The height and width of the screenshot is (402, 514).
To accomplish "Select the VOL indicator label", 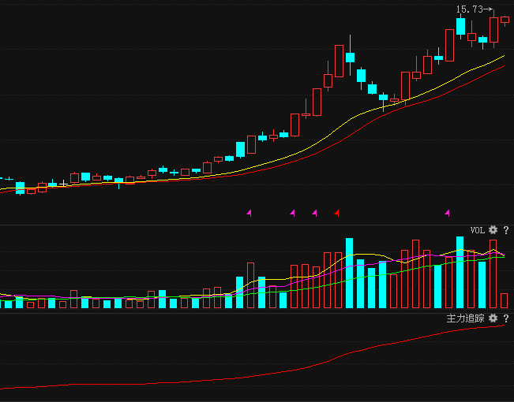I will point(477,230).
